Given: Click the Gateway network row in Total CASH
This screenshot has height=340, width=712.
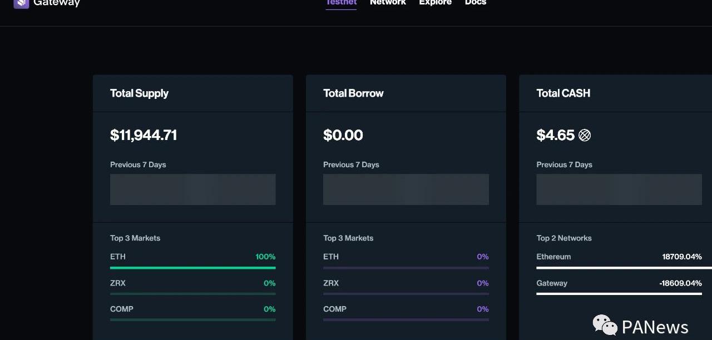Looking at the screenshot, I should coord(619,287).
